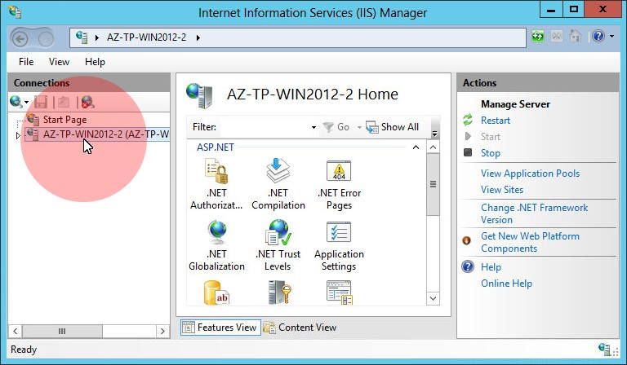627x365 pixels.
Task: Open .NET Trust Levels feature
Action: 278,235
